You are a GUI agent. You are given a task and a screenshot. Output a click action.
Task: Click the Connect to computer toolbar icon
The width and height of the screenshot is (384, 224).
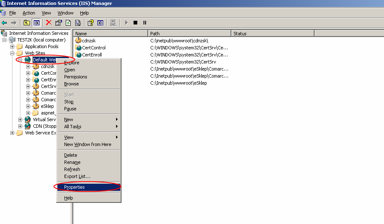tap(113, 23)
